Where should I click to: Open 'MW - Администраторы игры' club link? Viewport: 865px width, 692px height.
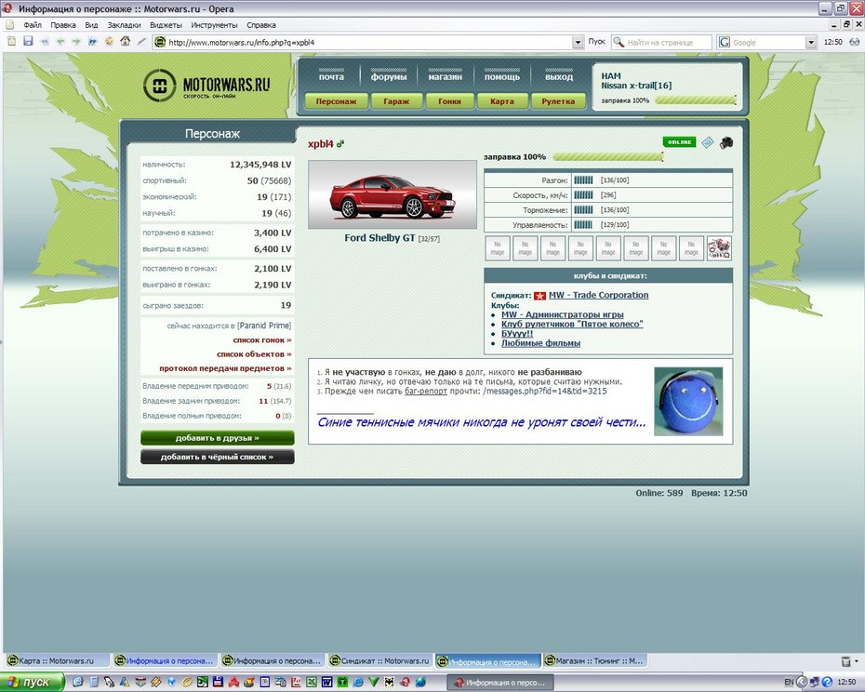(x=562, y=314)
